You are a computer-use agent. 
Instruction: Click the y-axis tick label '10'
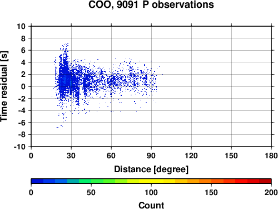point(21,26)
